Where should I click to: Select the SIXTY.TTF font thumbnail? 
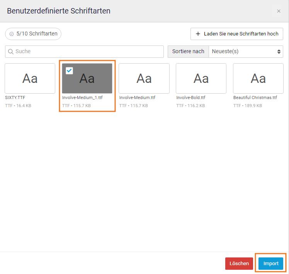click(x=30, y=78)
